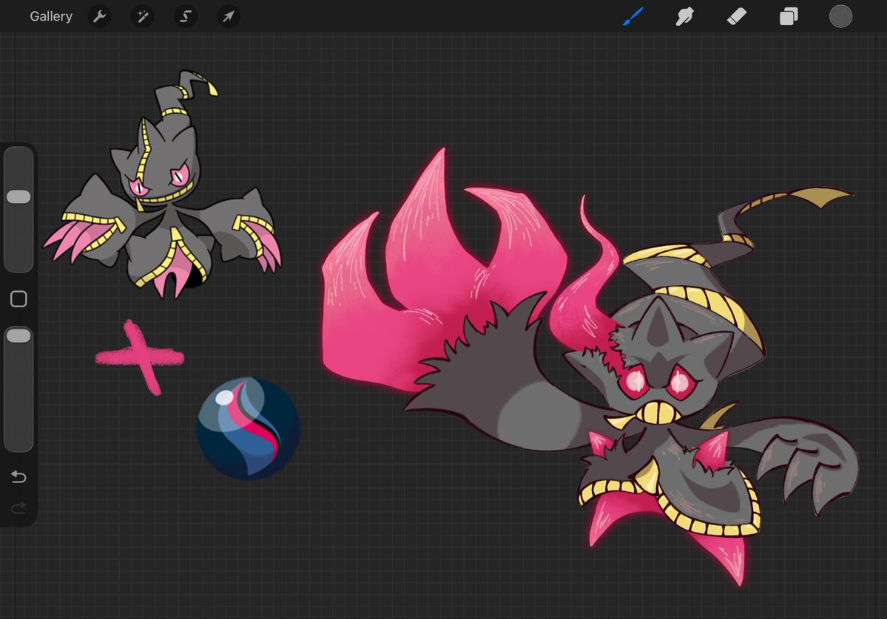Screen dimensions: 887x619
Task: Click the brush size slider handle
Action: coord(18,196)
